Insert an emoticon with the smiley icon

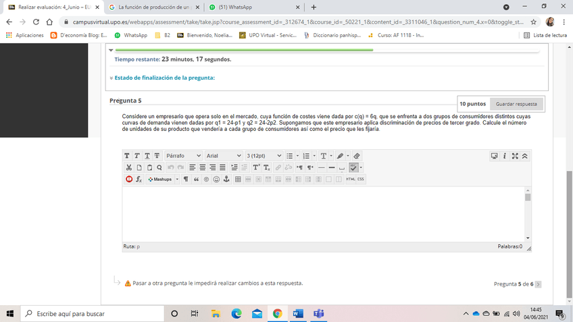click(216, 180)
